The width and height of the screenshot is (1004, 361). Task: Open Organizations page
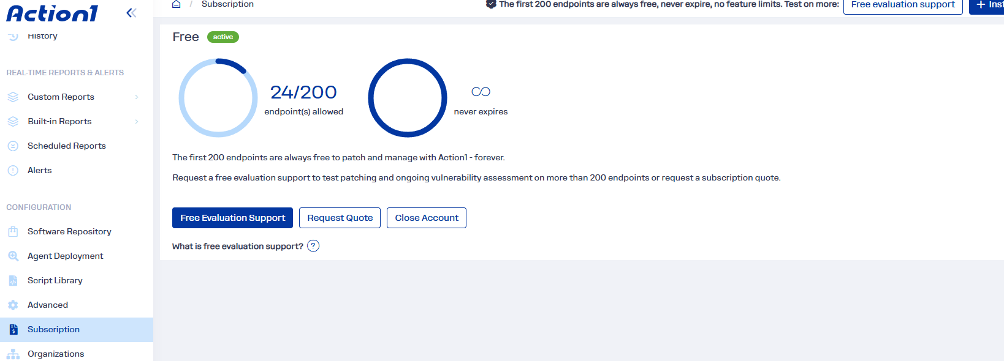click(77, 353)
